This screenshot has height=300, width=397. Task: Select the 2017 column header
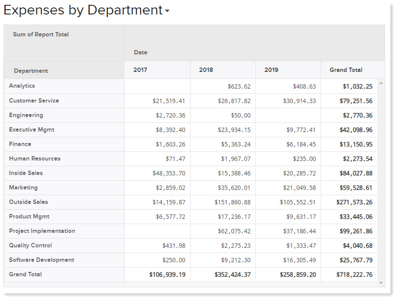click(x=140, y=70)
